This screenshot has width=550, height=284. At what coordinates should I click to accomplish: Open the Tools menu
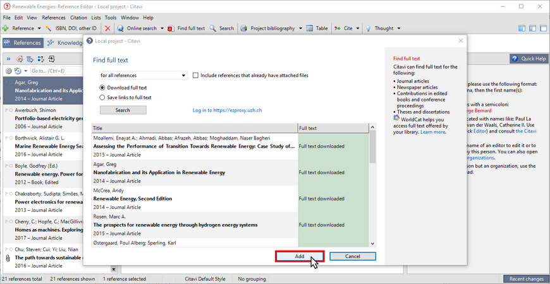click(111, 18)
